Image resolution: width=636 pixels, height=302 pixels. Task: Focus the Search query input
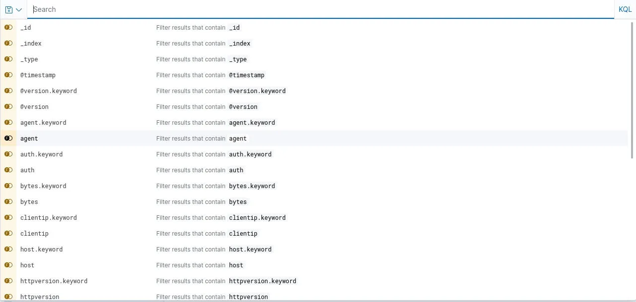click(320, 9)
